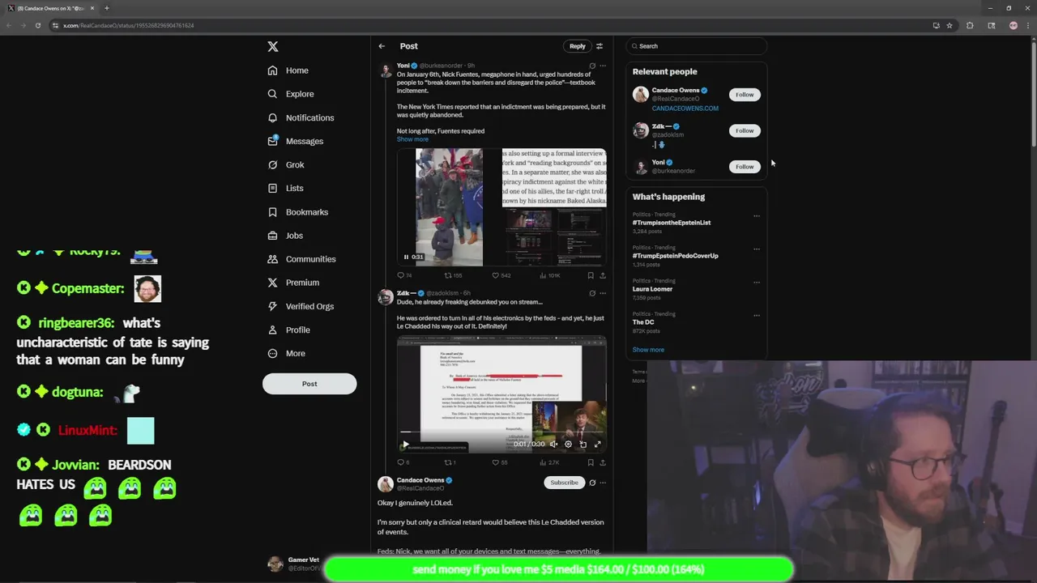Show more trends under What's happening
Viewport: 1037px width, 583px height.
[648, 350]
